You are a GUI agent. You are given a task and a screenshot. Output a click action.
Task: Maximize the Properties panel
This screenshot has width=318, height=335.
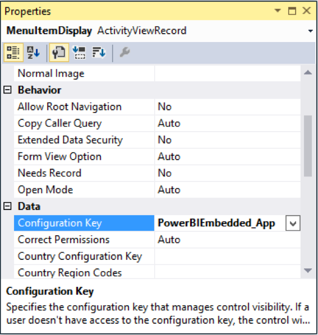[292, 11]
